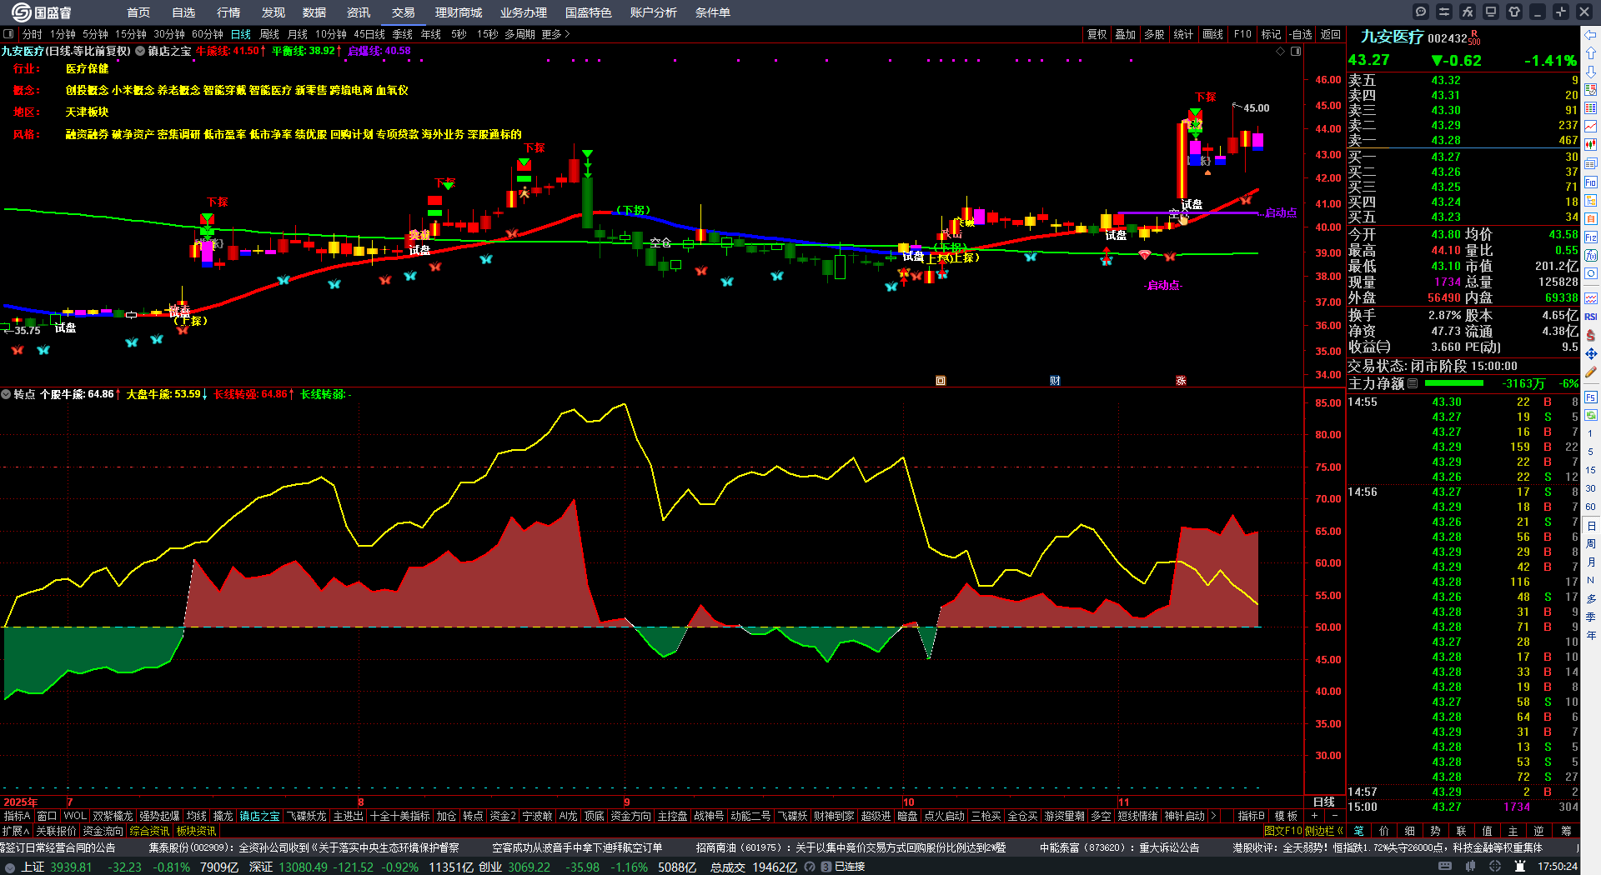The width and height of the screenshot is (1601, 875).
Task: Open the 转点 indicator dropdown circle
Action: 6,394
